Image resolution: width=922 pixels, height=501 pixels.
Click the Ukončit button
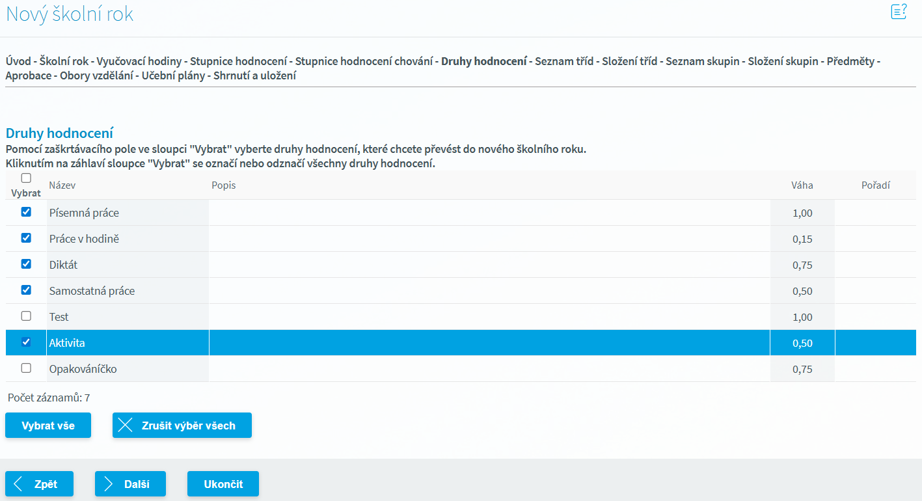click(x=223, y=484)
